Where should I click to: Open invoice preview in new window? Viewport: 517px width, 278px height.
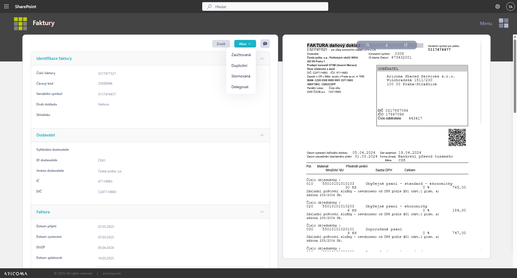(406, 45)
